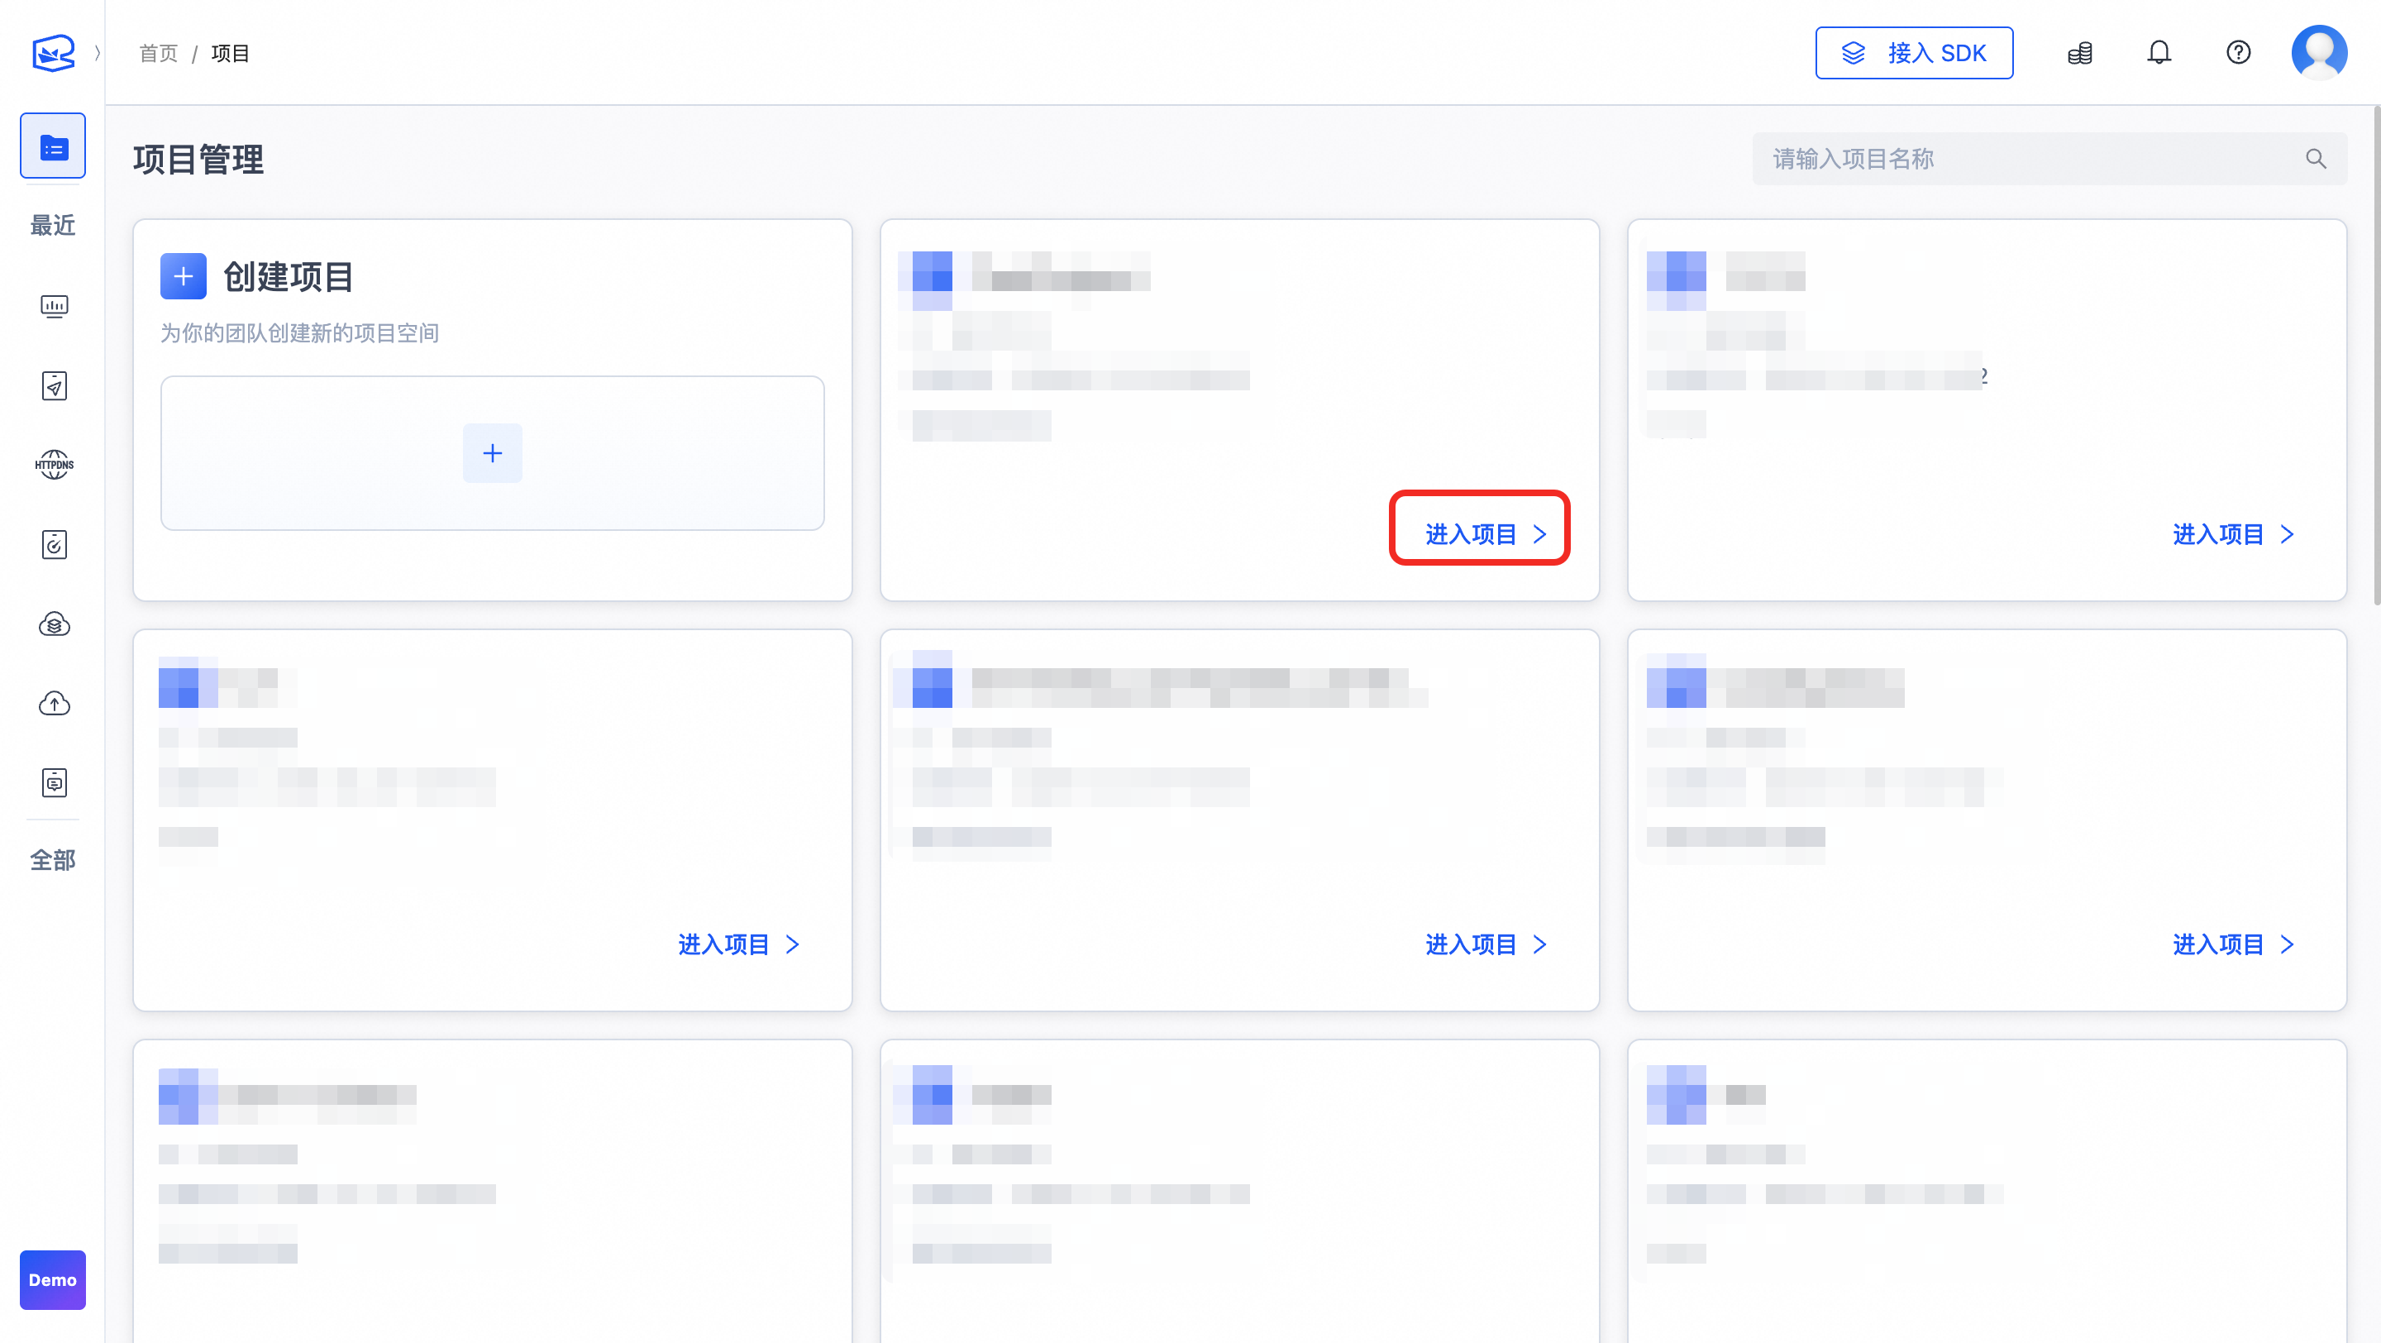Screen dimensions: 2381x1343
Task: Select the 全部 section in sidebar
Action: (53, 859)
